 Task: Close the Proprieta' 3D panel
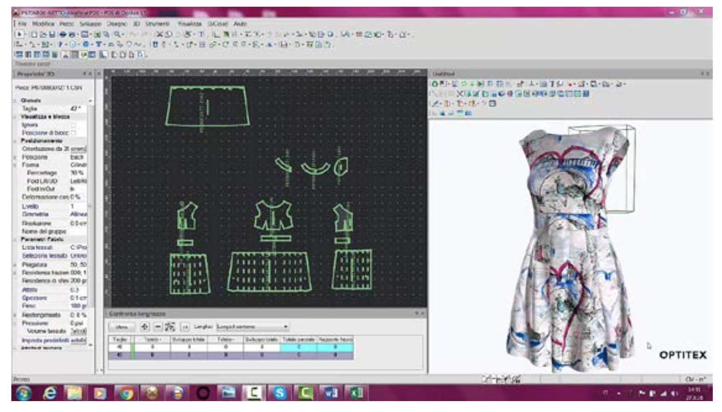[89, 74]
